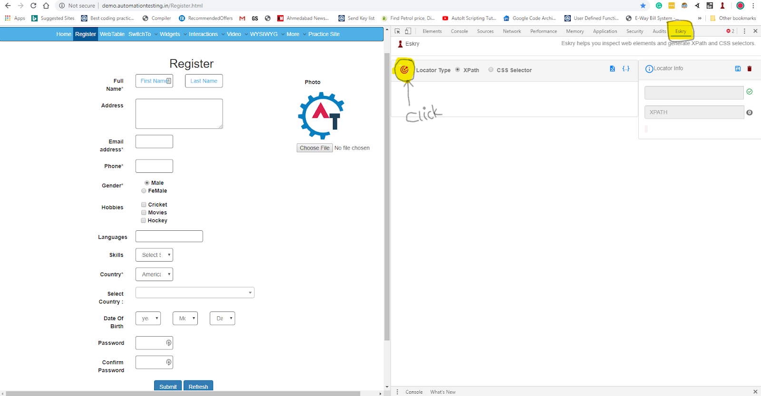This screenshot has width=761, height=396.
Task: Click the Choose File button
Action: pos(314,148)
